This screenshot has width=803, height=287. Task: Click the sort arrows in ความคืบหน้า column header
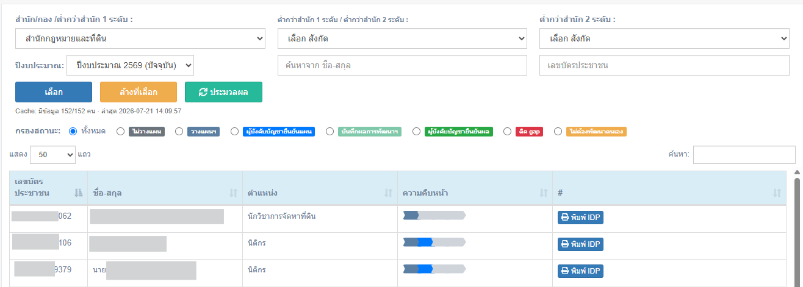544,193
